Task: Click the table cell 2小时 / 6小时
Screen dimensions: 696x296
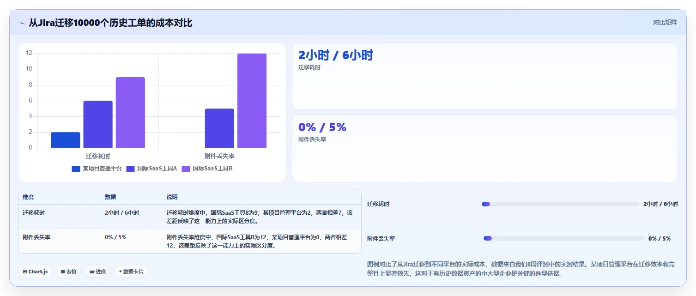Action: point(122,213)
